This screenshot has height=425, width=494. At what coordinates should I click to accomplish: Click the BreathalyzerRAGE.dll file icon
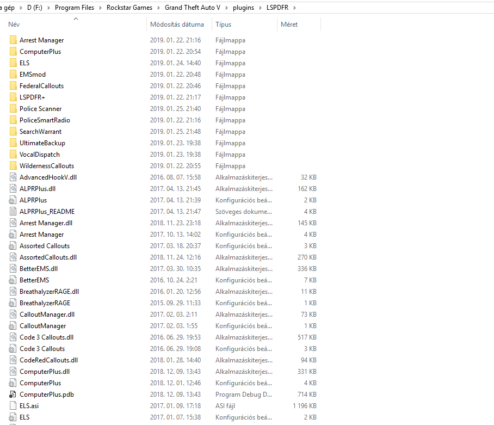[13, 292]
